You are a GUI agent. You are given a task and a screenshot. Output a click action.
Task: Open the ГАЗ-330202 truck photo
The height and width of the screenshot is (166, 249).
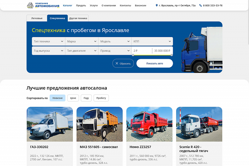[50, 124]
